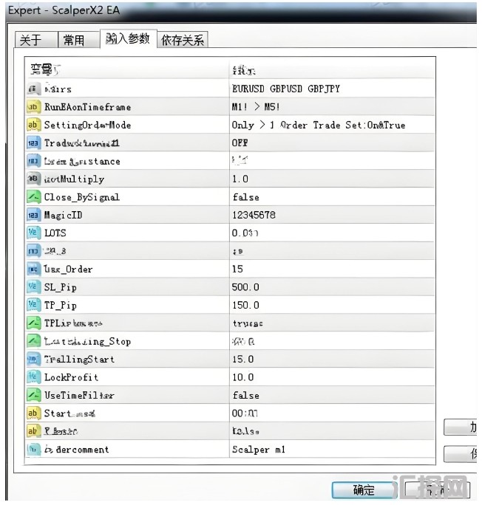
Task: Select the boolean icon beside Close_BySignal
Action: (x=33, y=197)
